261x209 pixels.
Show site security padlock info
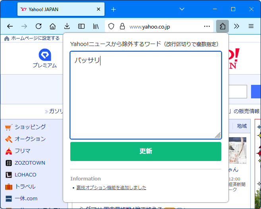tap(122, 26)
